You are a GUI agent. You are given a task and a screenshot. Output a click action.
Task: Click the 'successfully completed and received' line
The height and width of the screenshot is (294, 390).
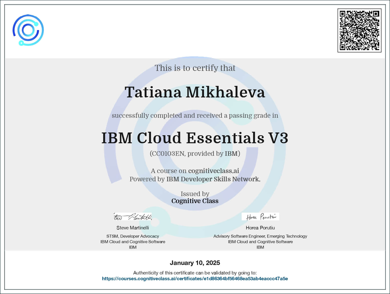pos(195,115)
